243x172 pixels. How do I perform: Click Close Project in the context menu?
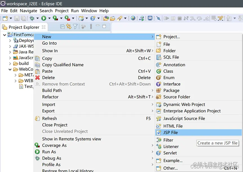(94, 125)
